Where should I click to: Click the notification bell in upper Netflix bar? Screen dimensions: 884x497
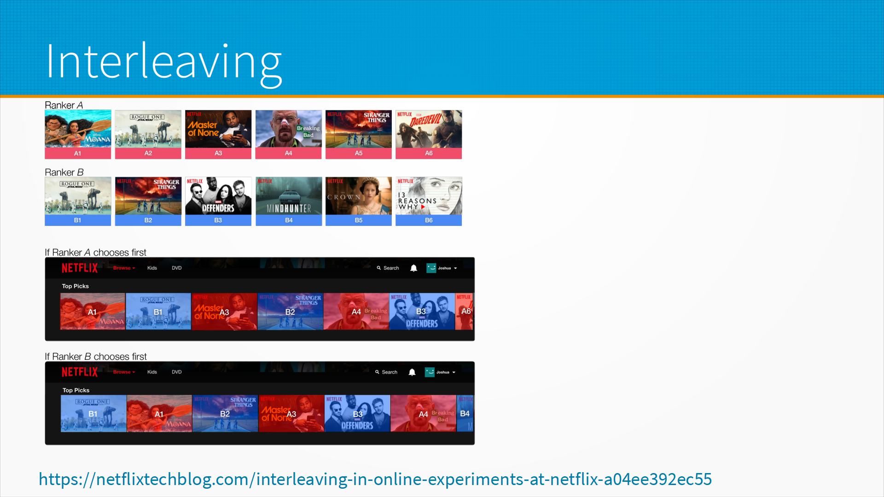(413, 268)
